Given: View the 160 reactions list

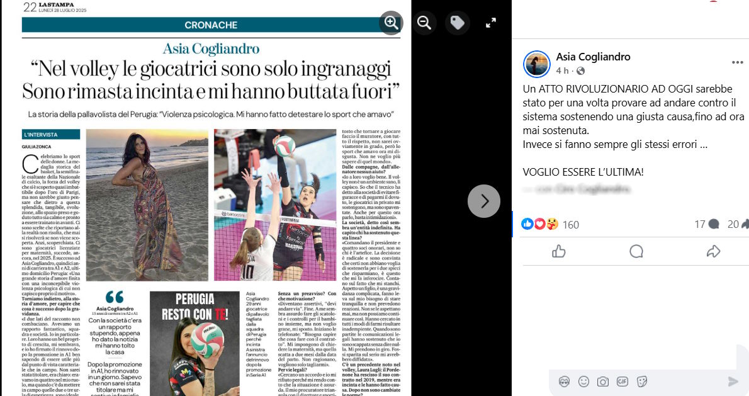Looking at the screenshot, I should coord(550,224).
